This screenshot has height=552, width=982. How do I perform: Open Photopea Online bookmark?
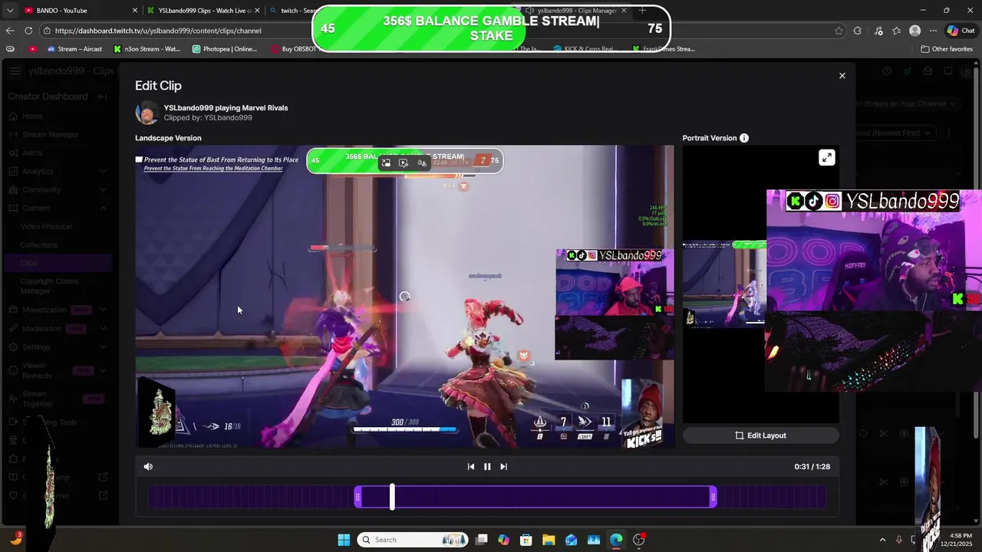pos(225,49)
